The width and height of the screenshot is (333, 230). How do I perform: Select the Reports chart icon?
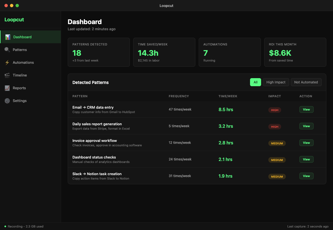(x=7, y=88)
